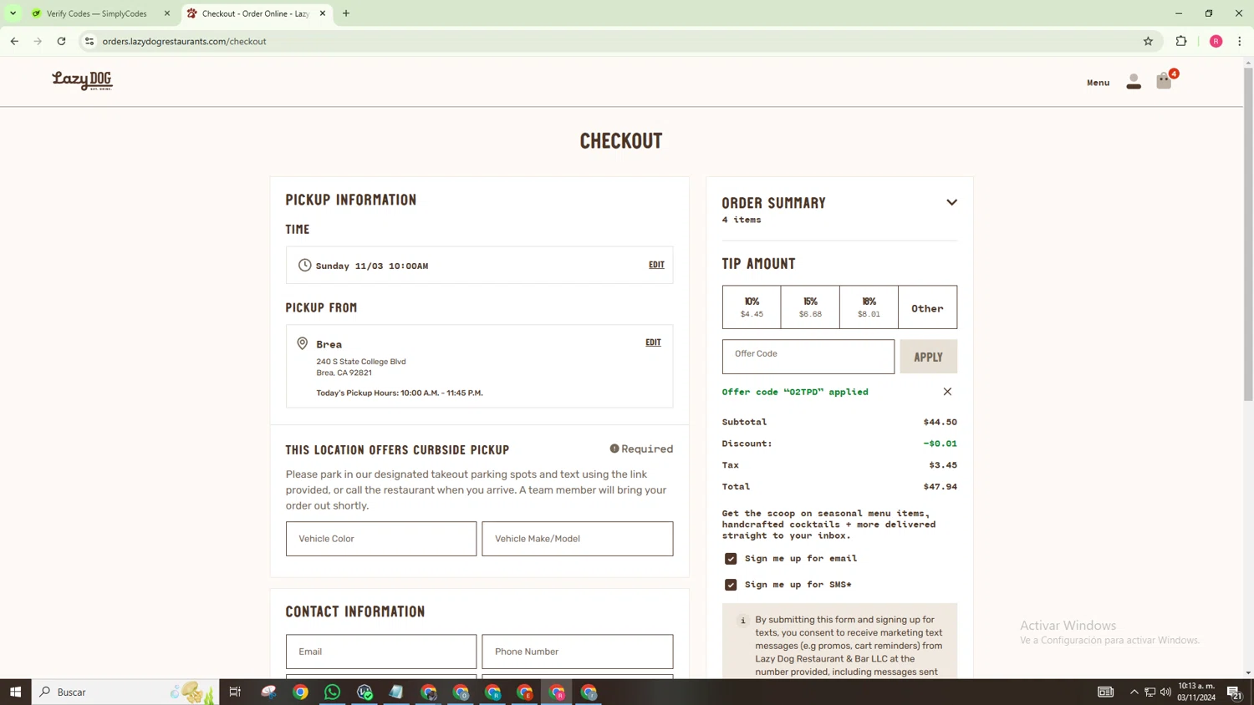Image resolution: width=1254 pixels, height=705 pixels.
Task: Uncheck Sign me up for email
Action: click(x=731, y=559)
